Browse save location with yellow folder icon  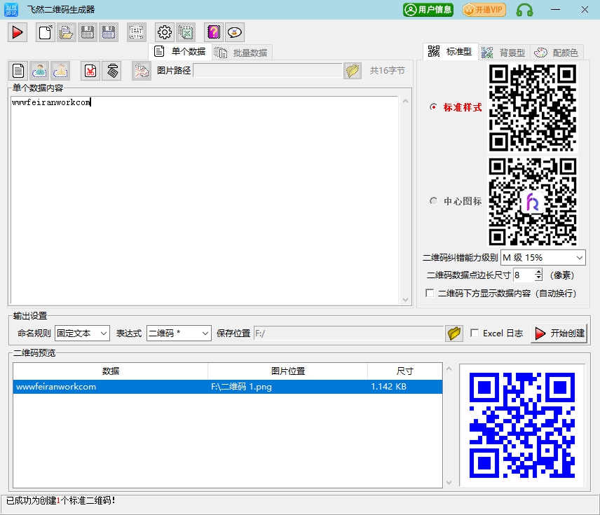[x=454, y=334]
